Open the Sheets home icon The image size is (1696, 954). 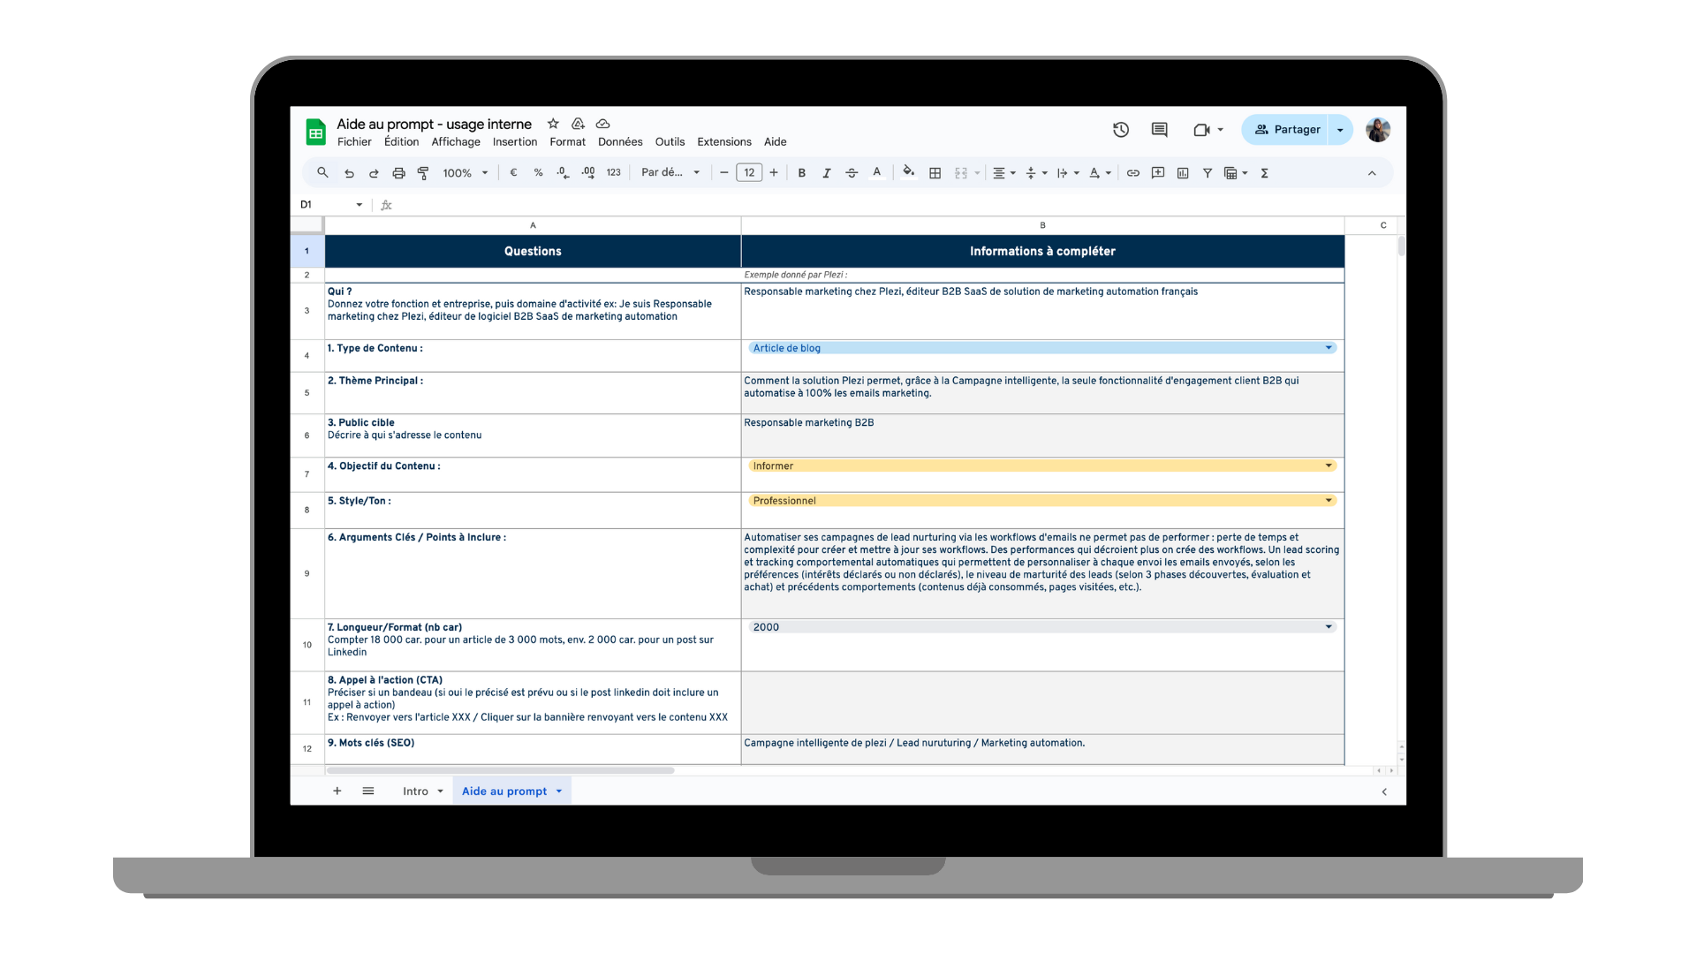(315, 132)
